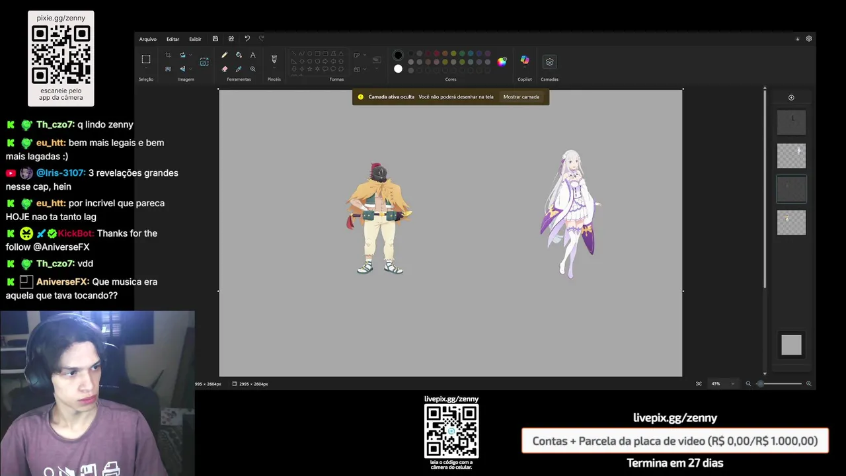Click the Save icon in title bar
Viewport: 846px width, 476px height.
(215, 39)
